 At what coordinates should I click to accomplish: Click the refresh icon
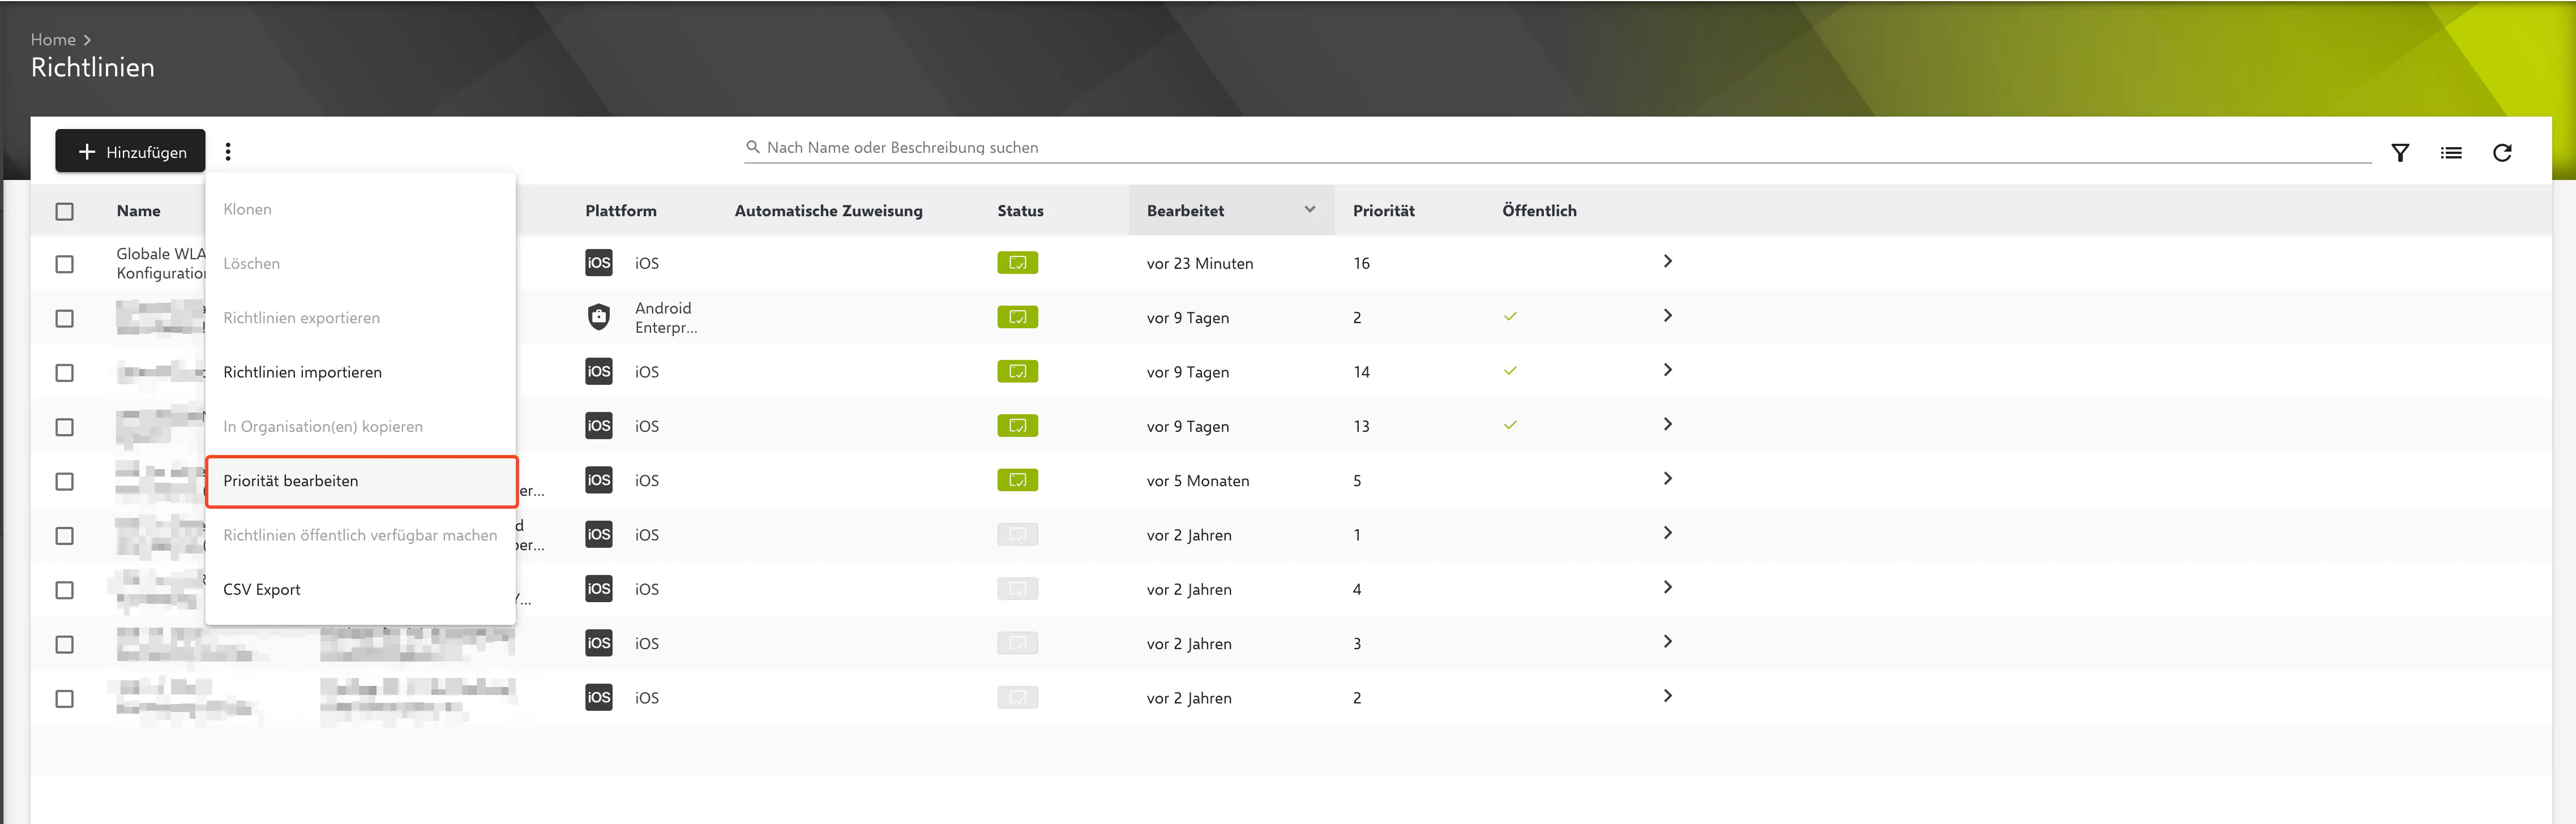[2501, 153]
